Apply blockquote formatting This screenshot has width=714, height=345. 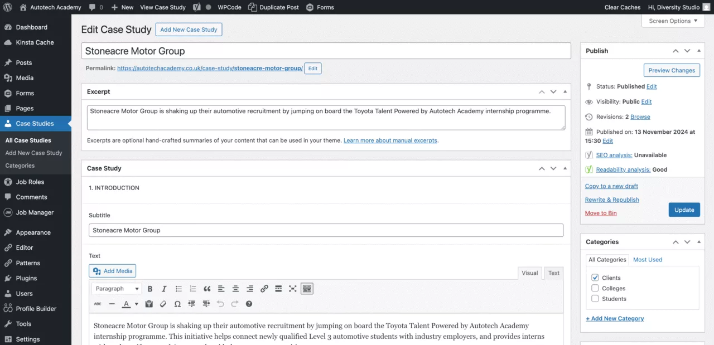point(207,289)
